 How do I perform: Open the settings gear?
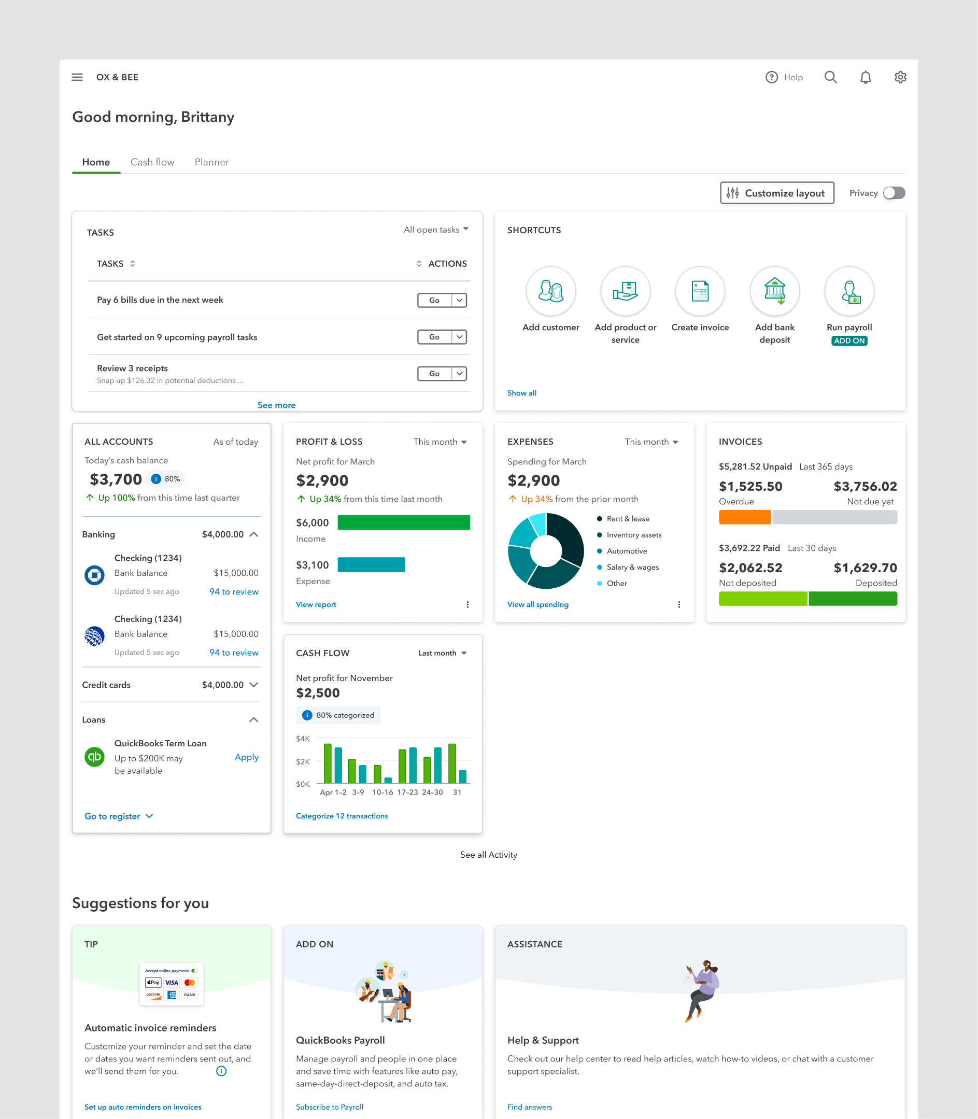click(x=900, y=77)
